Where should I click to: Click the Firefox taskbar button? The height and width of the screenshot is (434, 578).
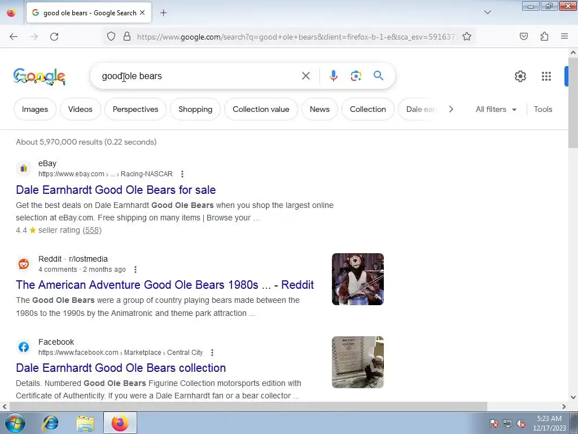pos(120,423)
